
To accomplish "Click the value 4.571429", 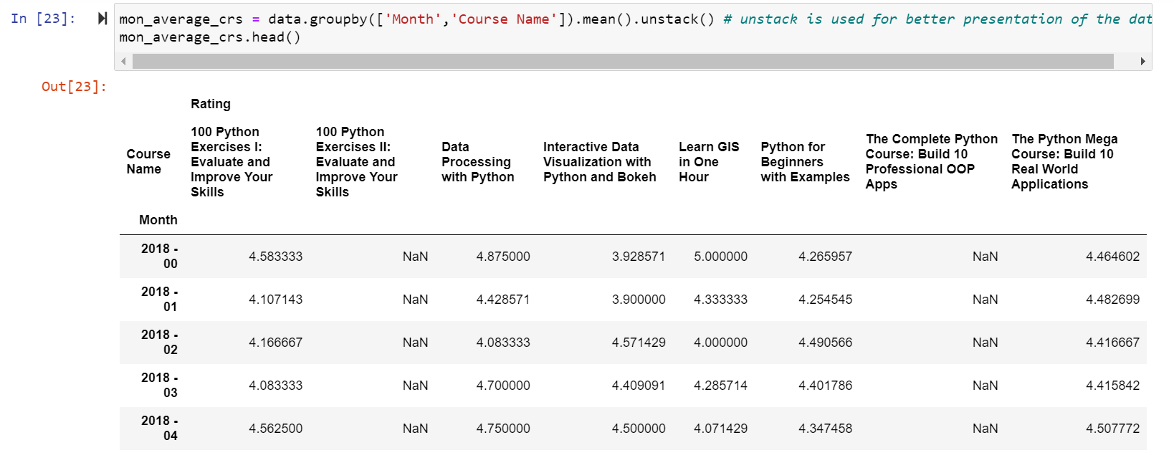I will (639, 343).
